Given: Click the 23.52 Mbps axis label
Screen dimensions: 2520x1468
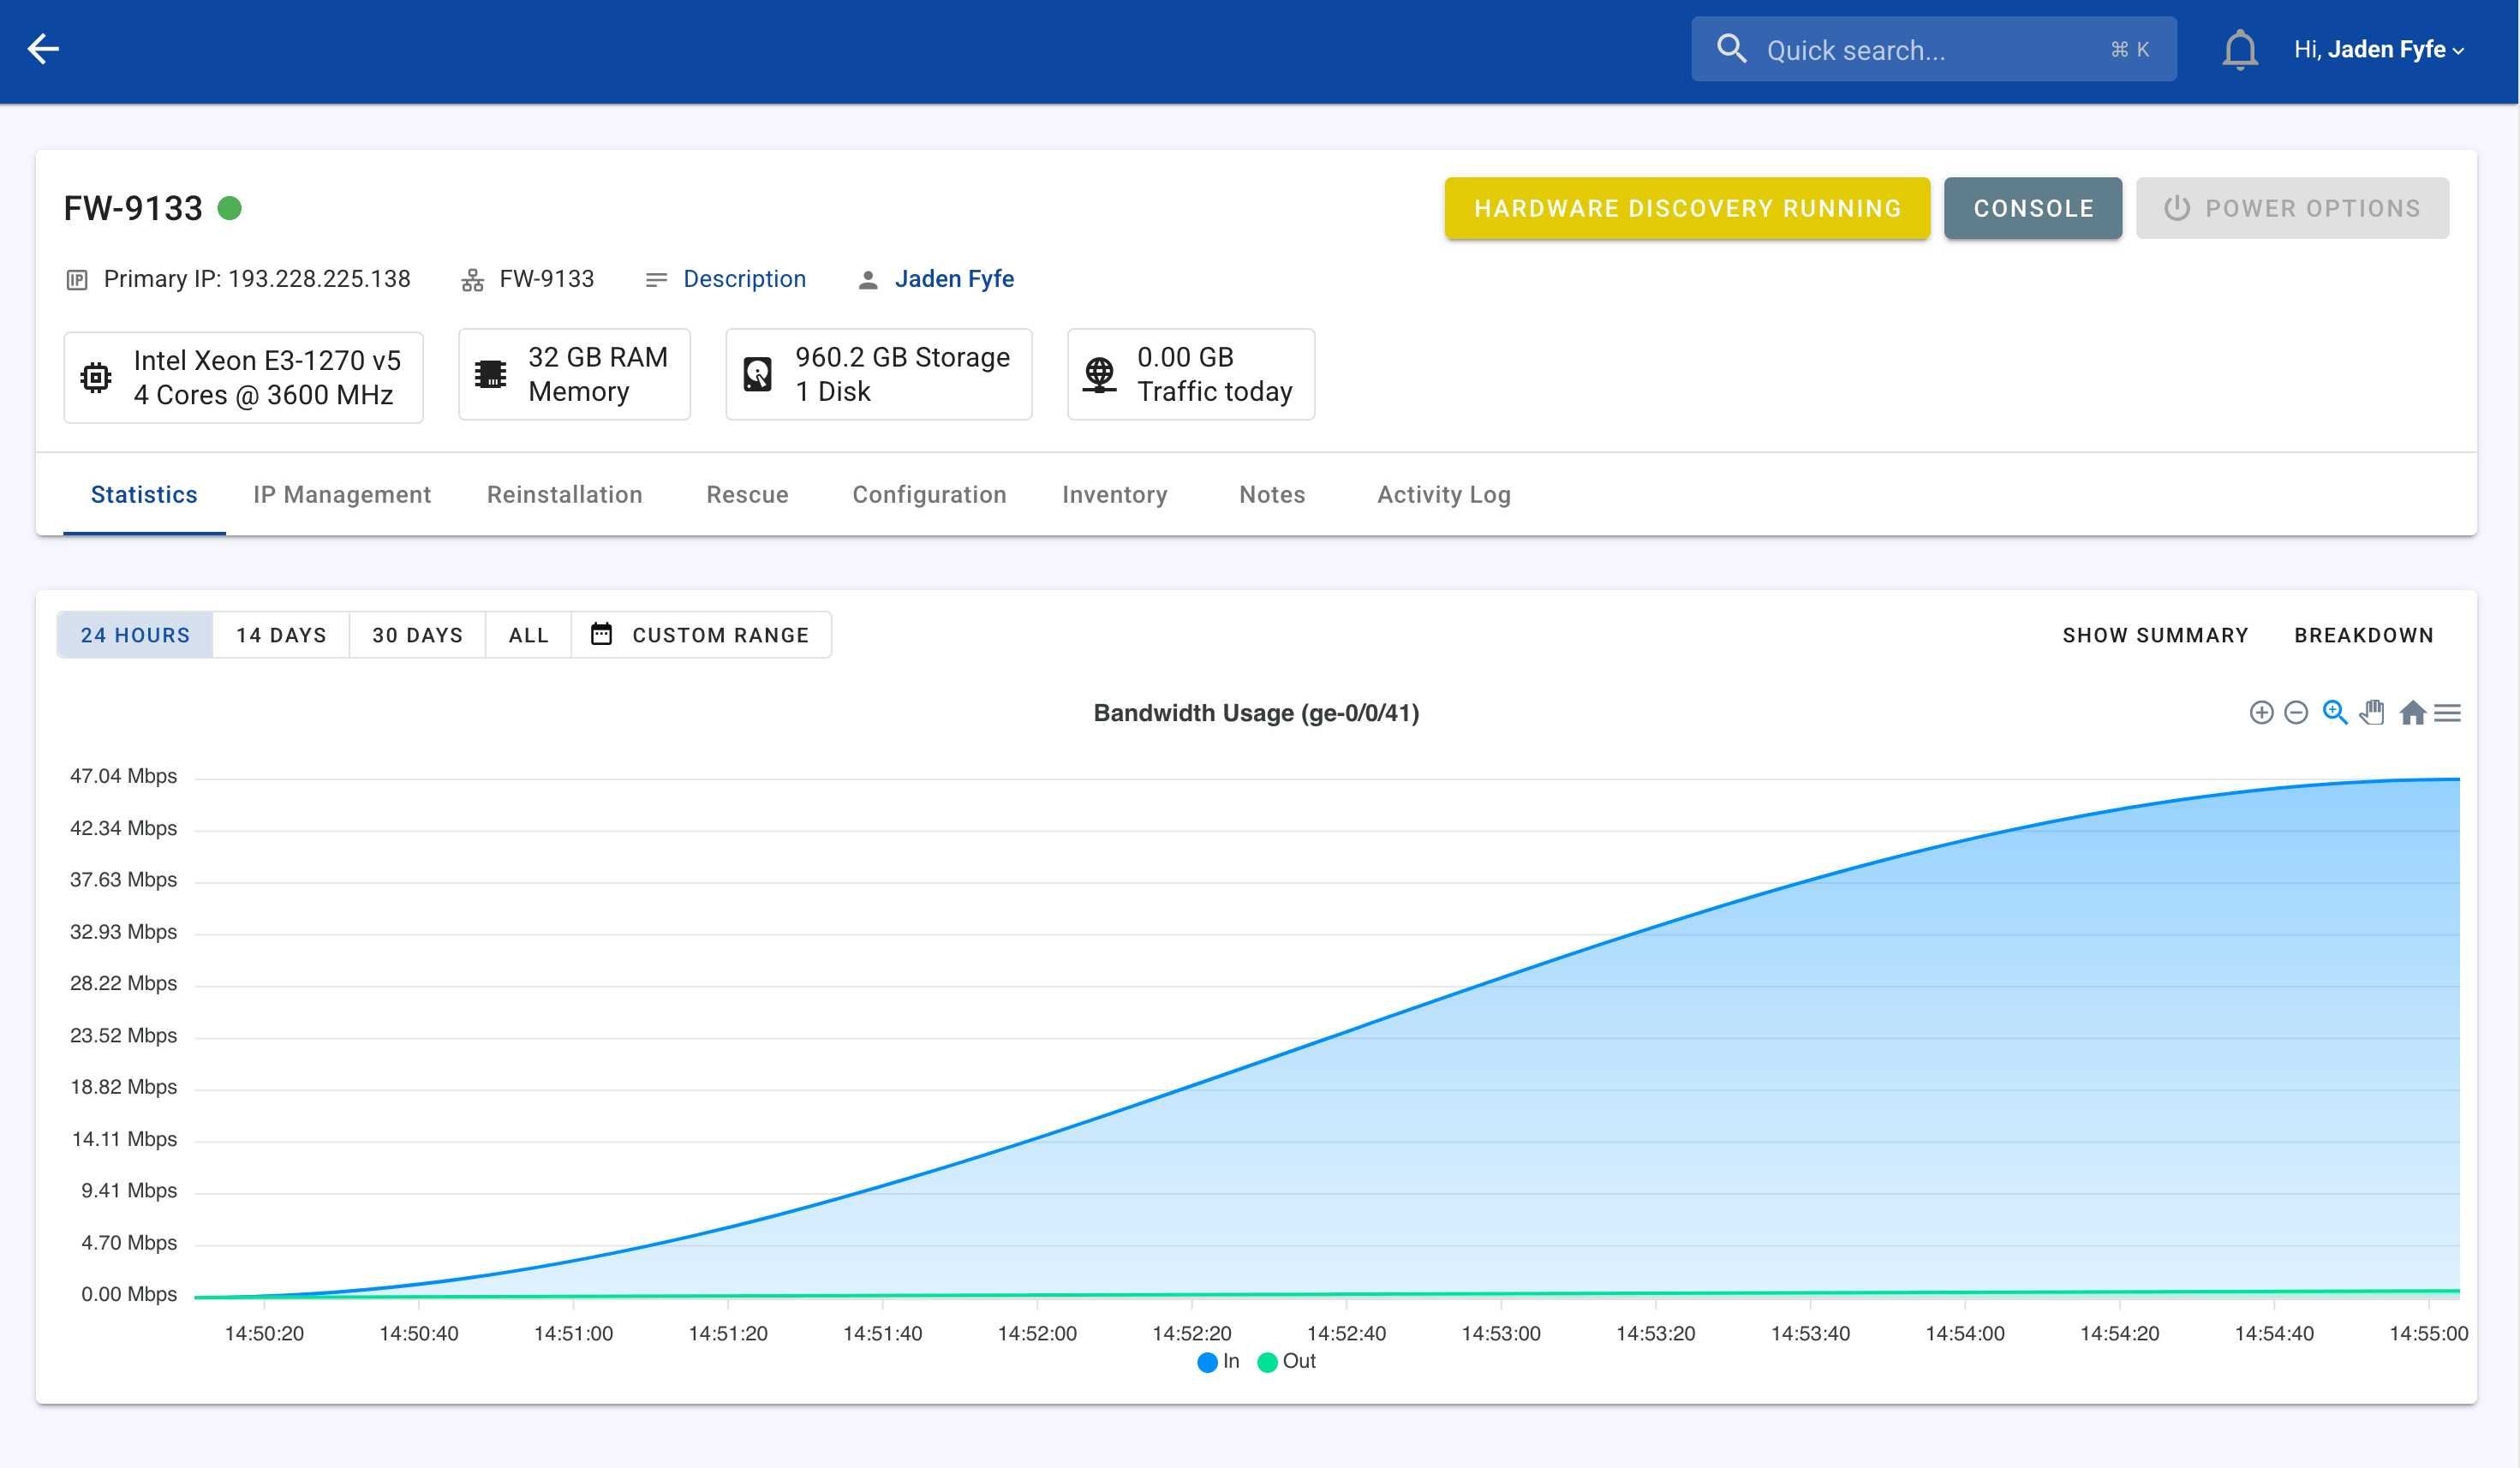Looking at the screenshot, I should click(x=123, y=1035).
